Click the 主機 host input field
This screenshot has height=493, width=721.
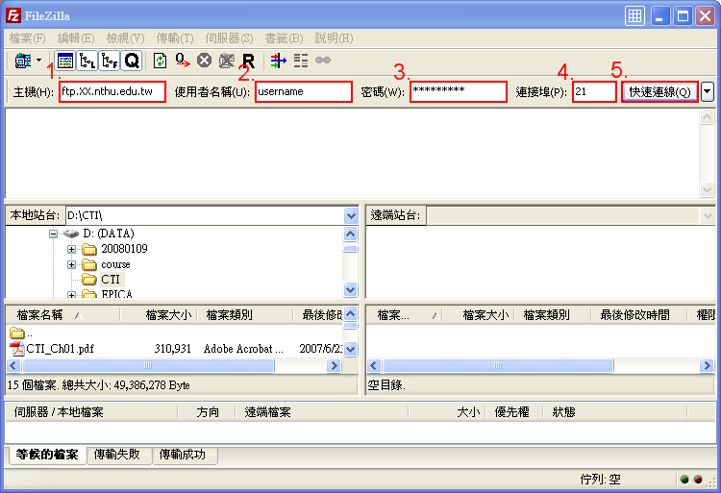click(112, 91)
